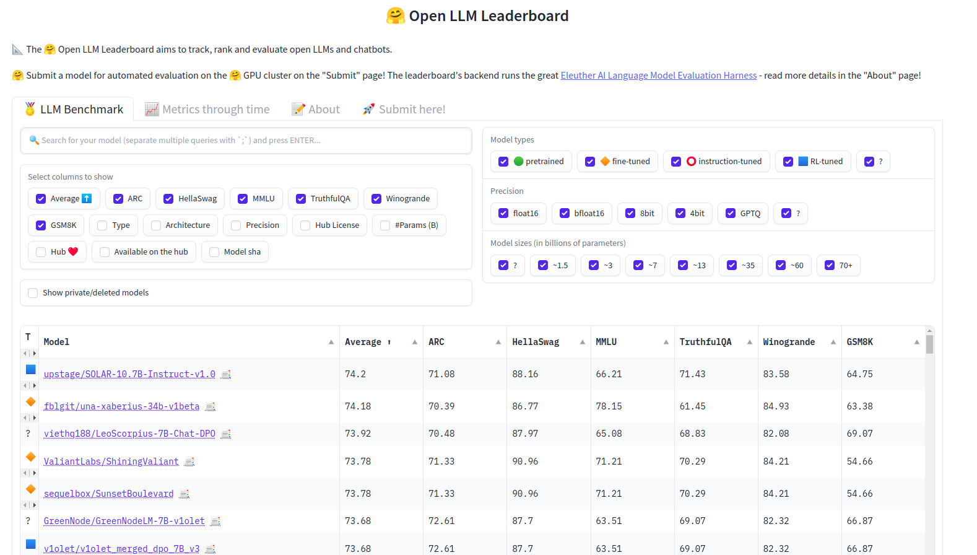Click the document icon after viethq188/LeoScorpius-7B-Chat-DPO
Viewport: 977px width, 555px height.
(226, 434)
